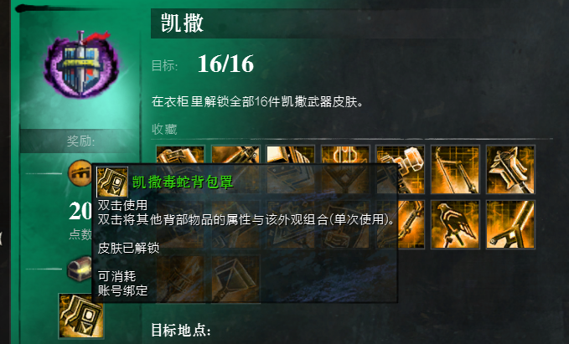Click the achievement points arch coin icon
The height and width of the screenshot is (344, 569).
(x=80, y=173)
